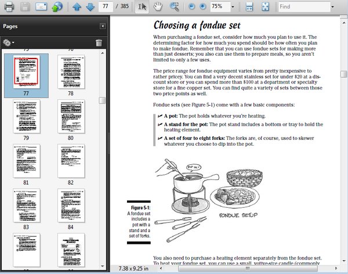Image resolution: width=348 pixels, height=274 pixels.
Task: Click the zoom out minus button
Action: coord(191,6)
